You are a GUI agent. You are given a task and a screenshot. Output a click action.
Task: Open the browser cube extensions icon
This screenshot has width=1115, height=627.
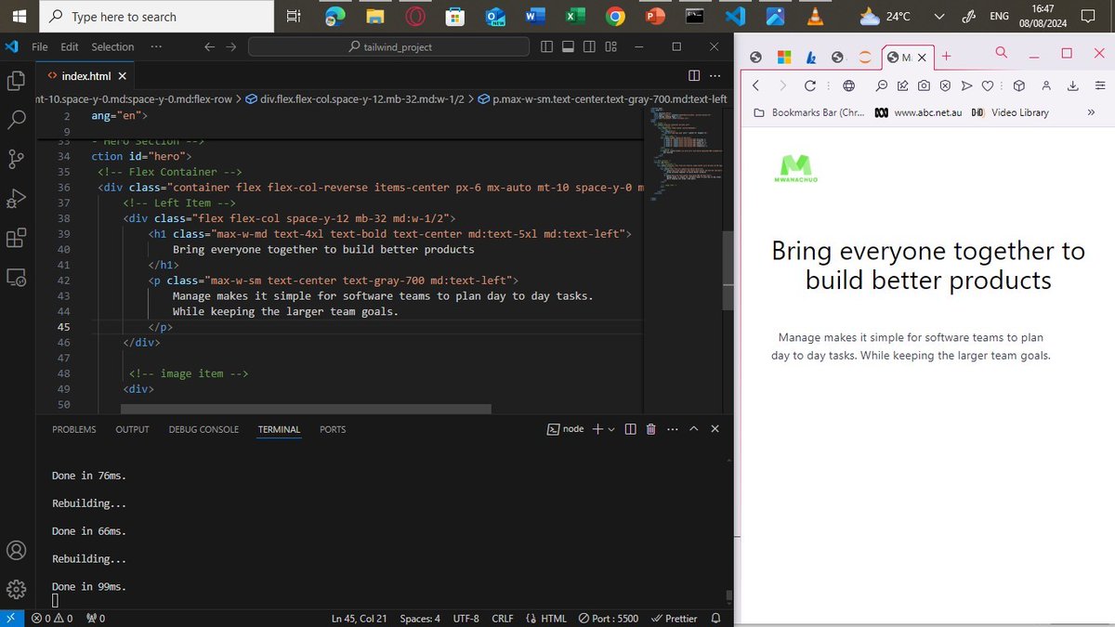click(1018, 85)
